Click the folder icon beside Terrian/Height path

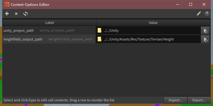pos(99,39)
